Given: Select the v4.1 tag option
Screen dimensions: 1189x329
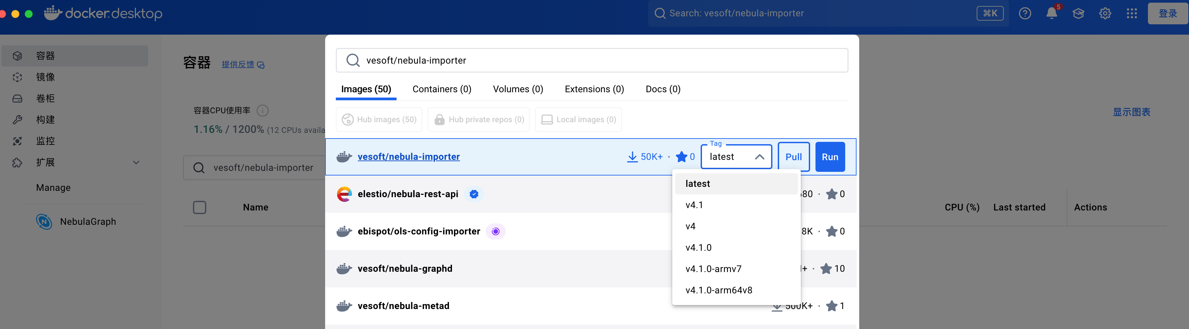Looking at the screenshot, I should point(736,205).
